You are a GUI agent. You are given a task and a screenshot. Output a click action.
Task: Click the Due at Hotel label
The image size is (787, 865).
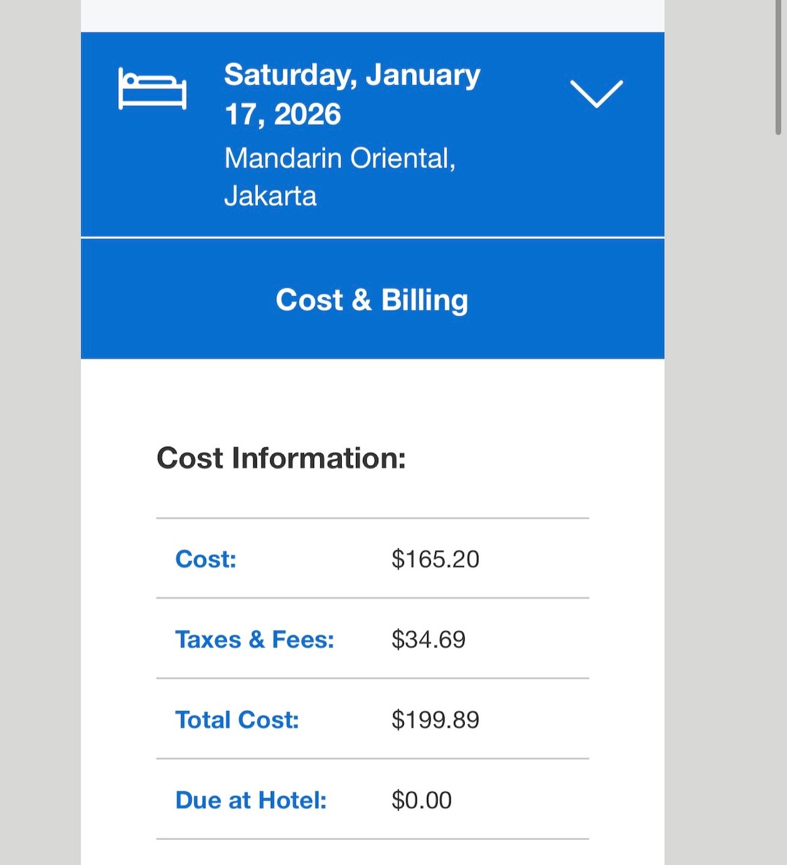251,800
